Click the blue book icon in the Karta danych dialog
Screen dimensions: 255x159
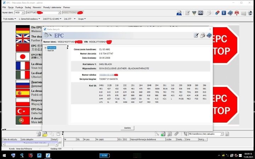click(209, 35)
